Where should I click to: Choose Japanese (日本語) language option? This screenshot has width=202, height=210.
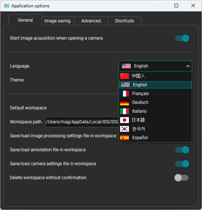coord(155,120)
